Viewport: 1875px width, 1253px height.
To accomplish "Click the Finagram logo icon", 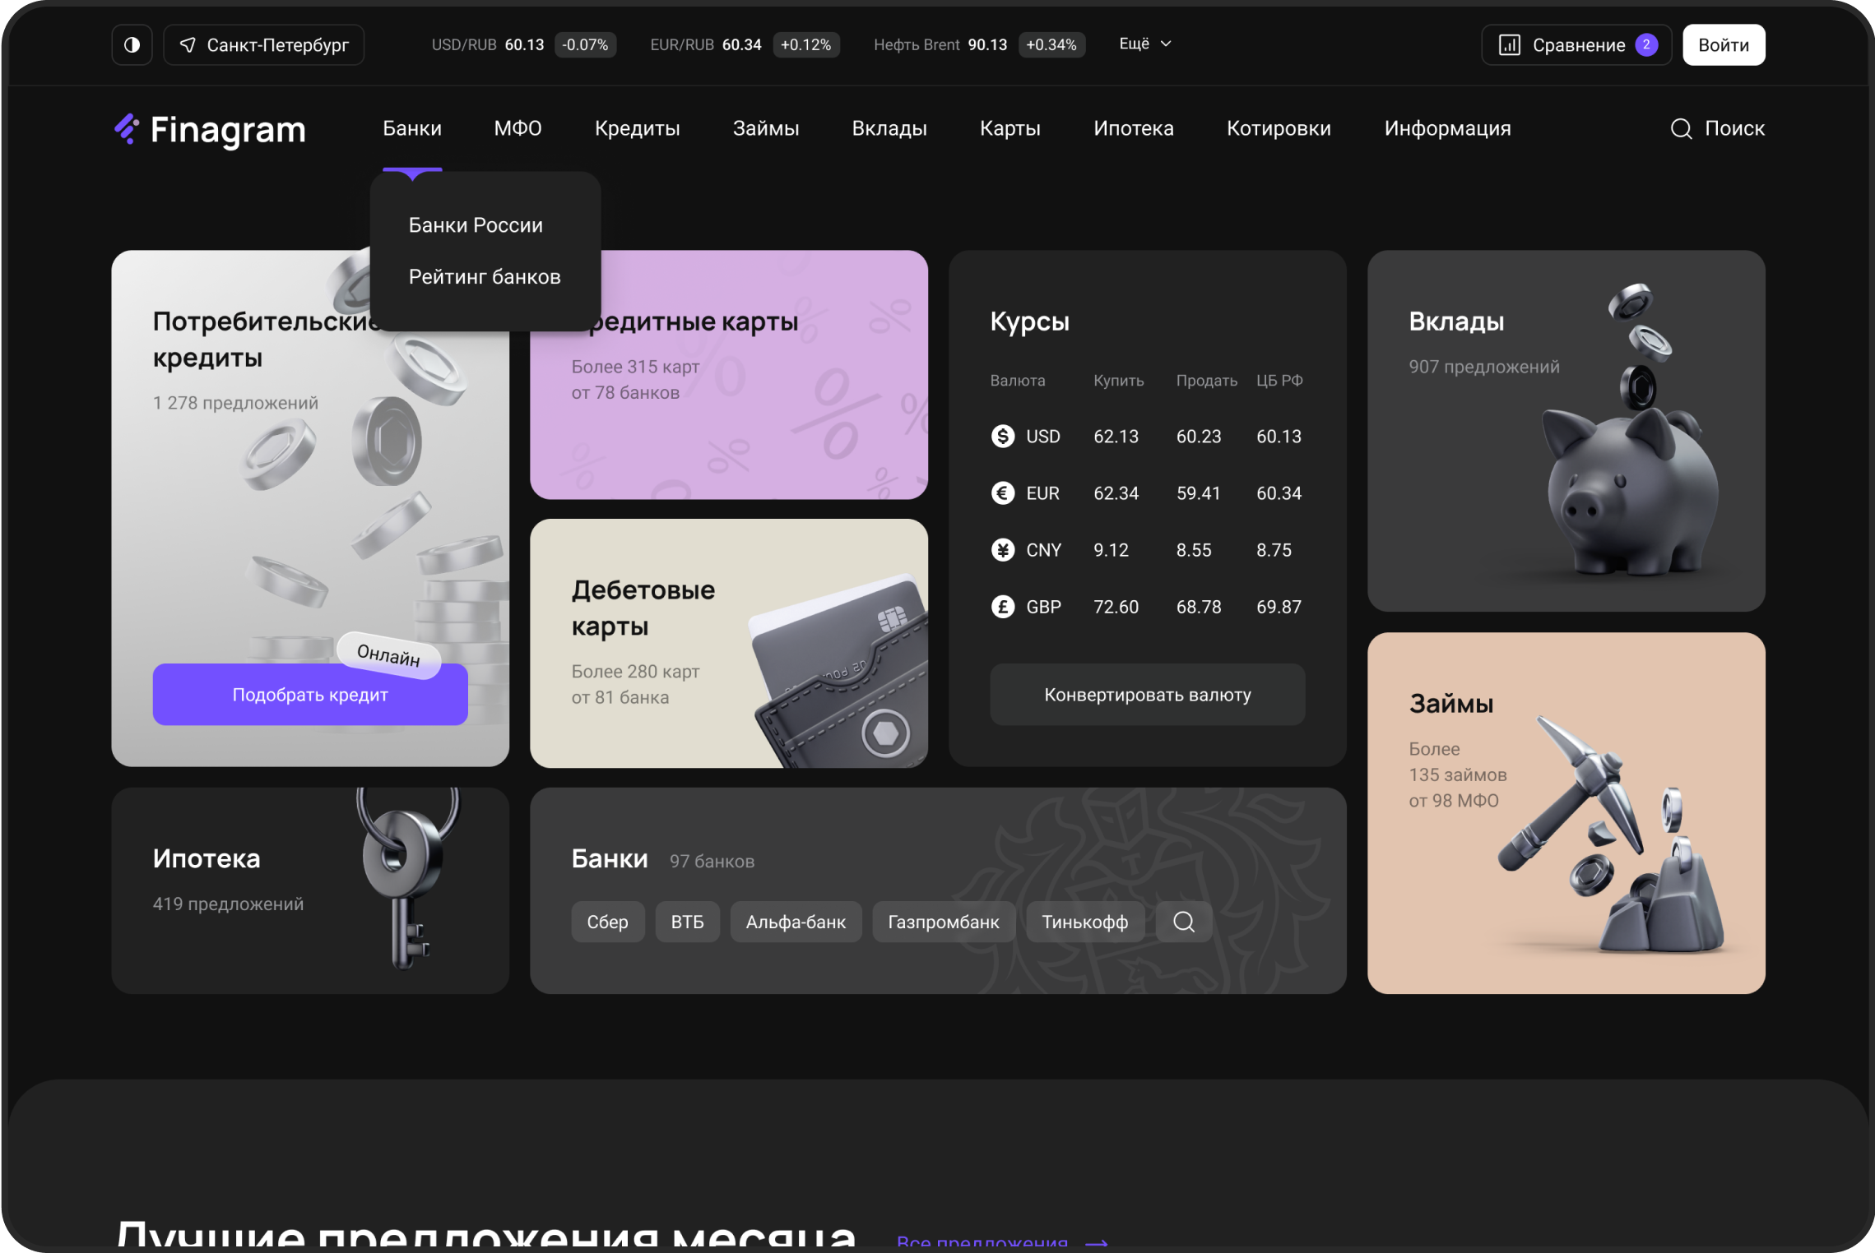I will [x=127, y=129].
